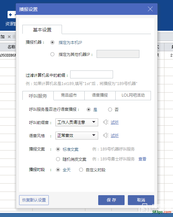
Task: Click the 过滤计算机名中的前缀 input field
Action: point(92,74)
